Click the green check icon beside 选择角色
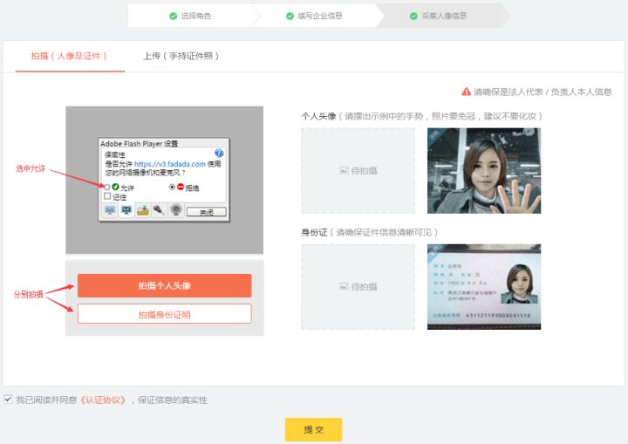628x444 pixels. [x=173, y=16]
